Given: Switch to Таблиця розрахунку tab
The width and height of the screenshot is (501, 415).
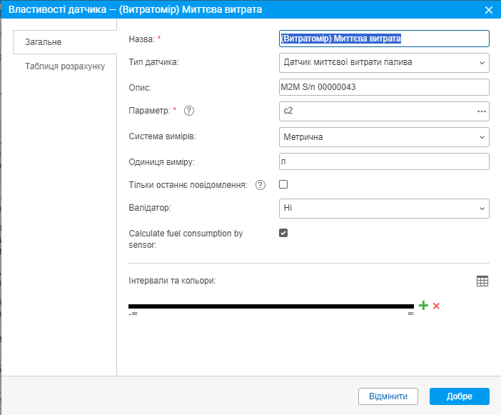Looking at the screenshot, I should (x=65, y=66).
